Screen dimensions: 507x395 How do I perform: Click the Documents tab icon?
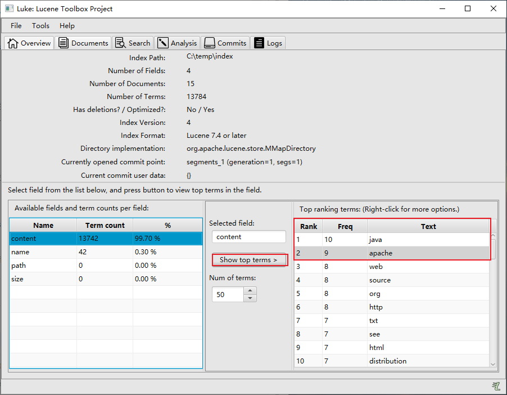[64, 43]
